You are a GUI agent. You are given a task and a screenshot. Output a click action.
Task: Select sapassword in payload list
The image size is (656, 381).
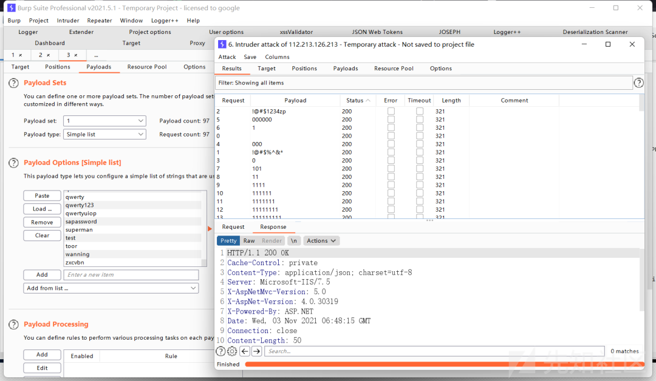[x=132, y=221]
